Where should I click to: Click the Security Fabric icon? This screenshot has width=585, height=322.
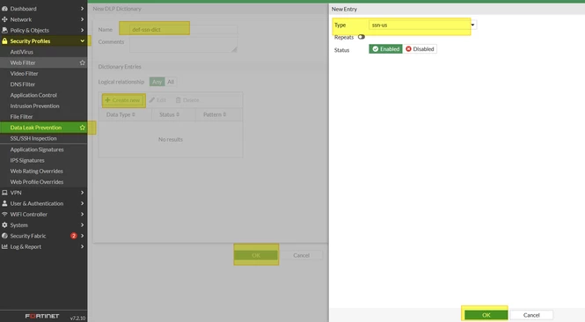4,236
